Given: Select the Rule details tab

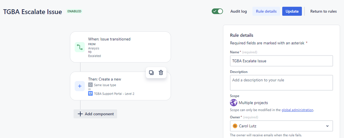Looking at the screenshot, I should [x=266, y=11].
